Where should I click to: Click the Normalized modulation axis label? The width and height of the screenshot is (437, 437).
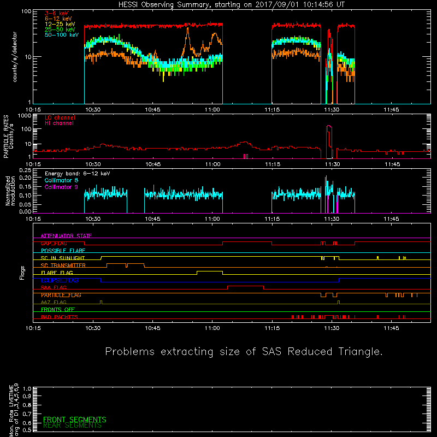click(x=10, y=191)
